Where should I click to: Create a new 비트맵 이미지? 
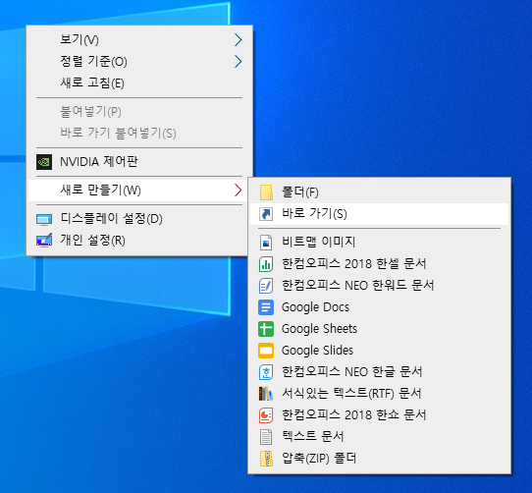coord(379,243)
